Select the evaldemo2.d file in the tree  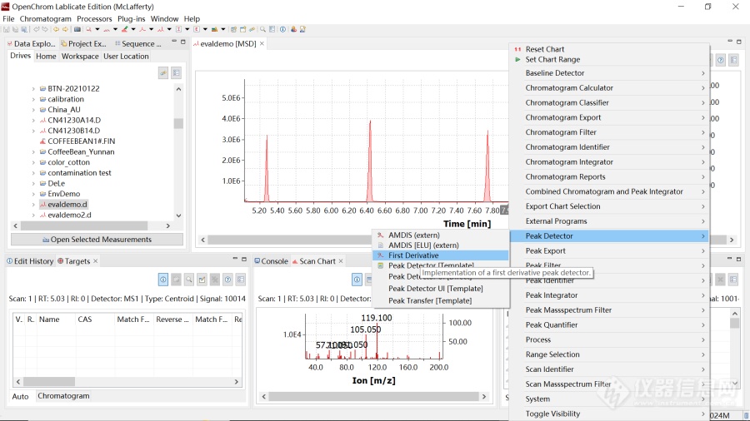click(69, 215)
